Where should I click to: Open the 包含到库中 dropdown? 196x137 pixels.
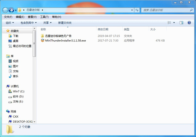tap(29, 23)
